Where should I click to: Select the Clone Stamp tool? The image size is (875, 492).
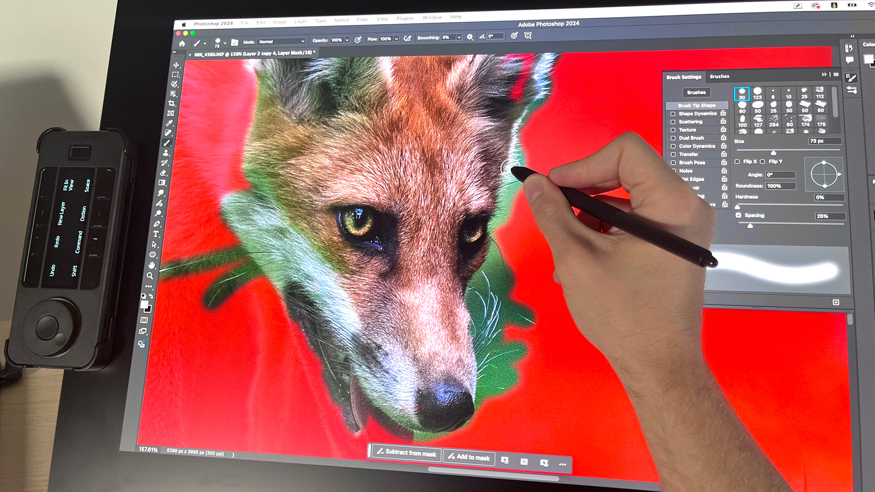click(166, 153)
